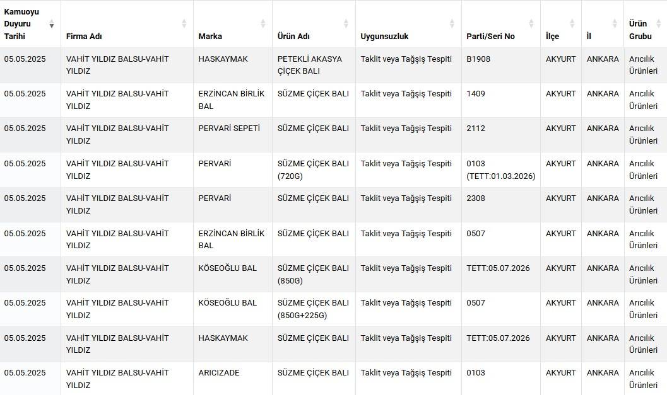Click the Ürün Adı sort arrows
667x395 pixels.
[x=346, y=24]
